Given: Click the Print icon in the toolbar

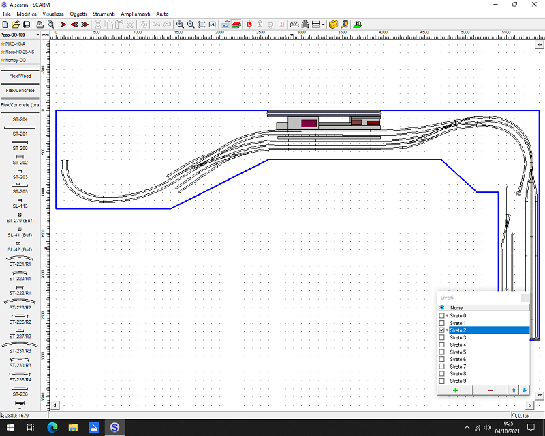Looking at the screenshot, I should pos(40,25).
